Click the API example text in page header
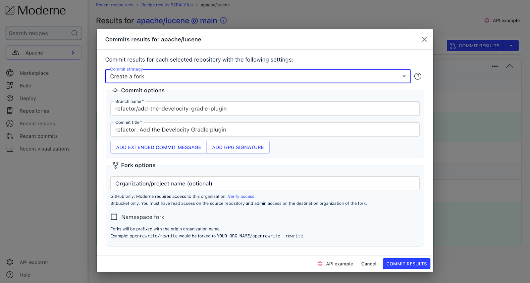 [x=506, y=21]
